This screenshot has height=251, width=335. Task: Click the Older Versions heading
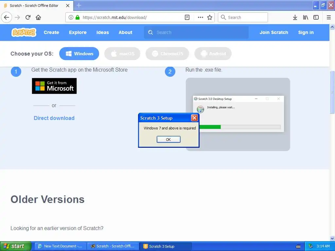(x=47, y=199)
